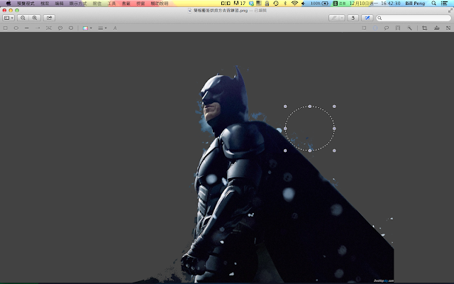Open the 輔助說明 menu
The image size is (454, 284).
160,4
